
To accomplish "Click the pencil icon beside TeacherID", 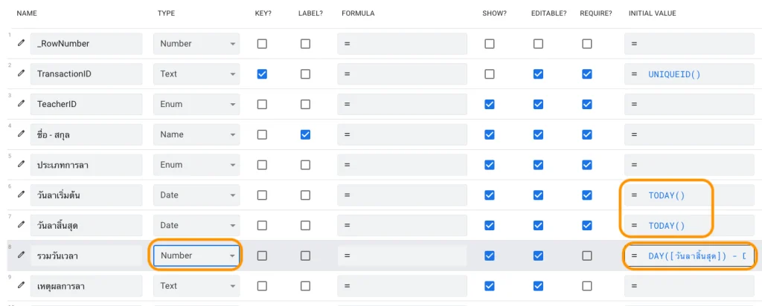I will click(21, 104).
